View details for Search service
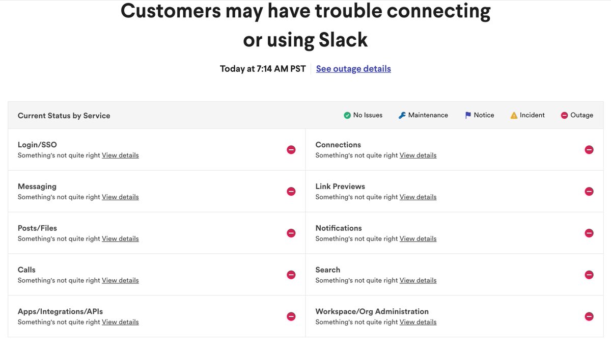Viewport: 611px width, 347px height. tap(418, 280)
